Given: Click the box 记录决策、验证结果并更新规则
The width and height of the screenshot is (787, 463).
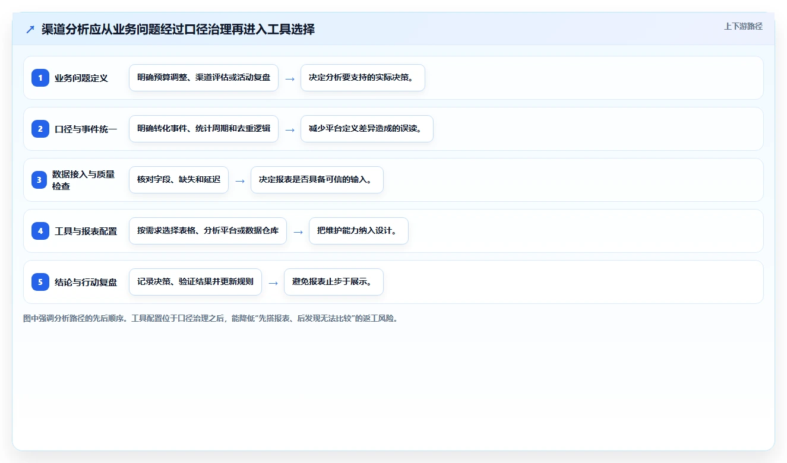Looking at the screenshot, I should 195,282.
